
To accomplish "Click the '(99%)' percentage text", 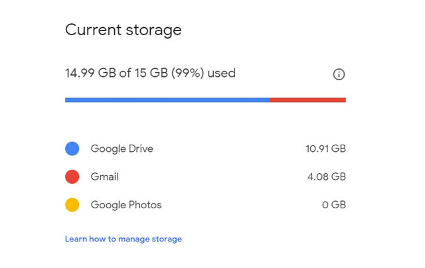I will click(187, 73).
